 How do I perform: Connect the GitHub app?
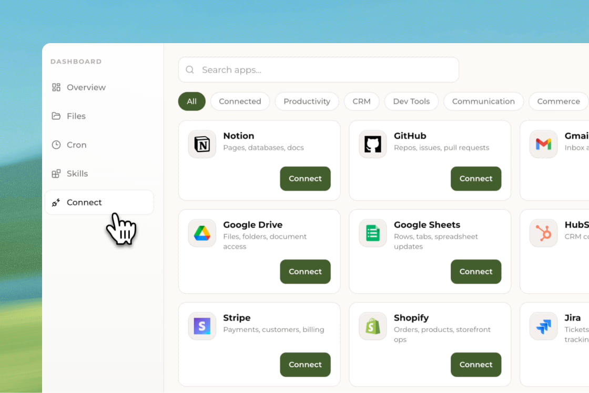476,178
